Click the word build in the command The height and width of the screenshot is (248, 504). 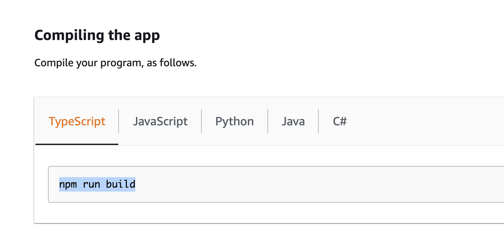tap(121, 184)
